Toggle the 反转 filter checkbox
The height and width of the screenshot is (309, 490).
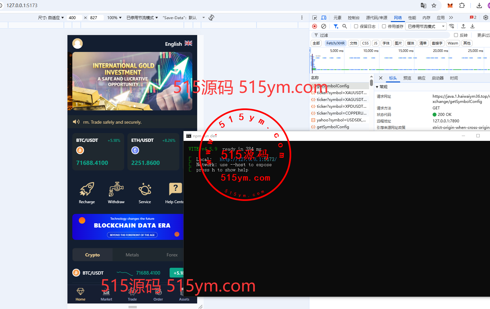click(x=456, y=35)
